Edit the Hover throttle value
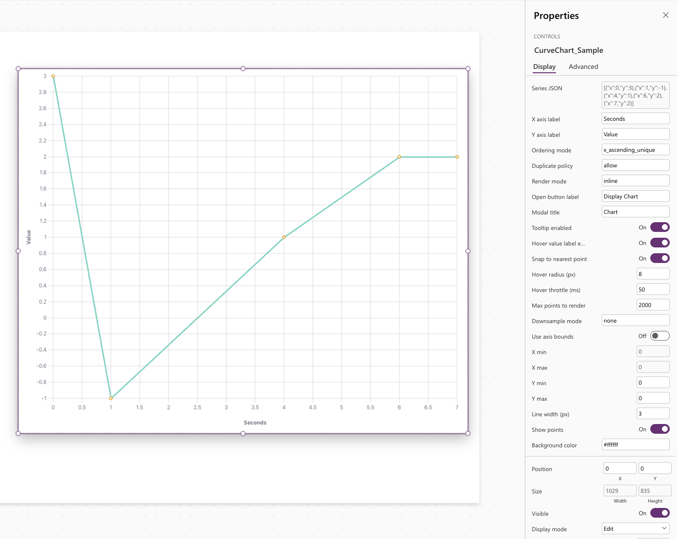Viewport: 677px width, 539px height. (x=653, y=289)
